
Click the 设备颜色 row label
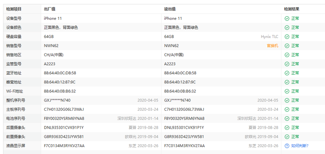(x=14, y=27)
